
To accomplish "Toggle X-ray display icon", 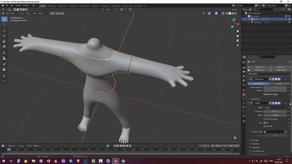I will 223,13.
